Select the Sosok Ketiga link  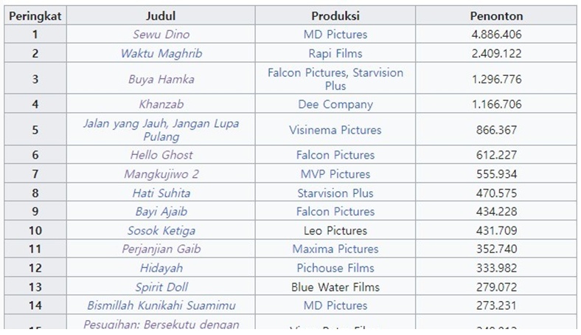161,231
